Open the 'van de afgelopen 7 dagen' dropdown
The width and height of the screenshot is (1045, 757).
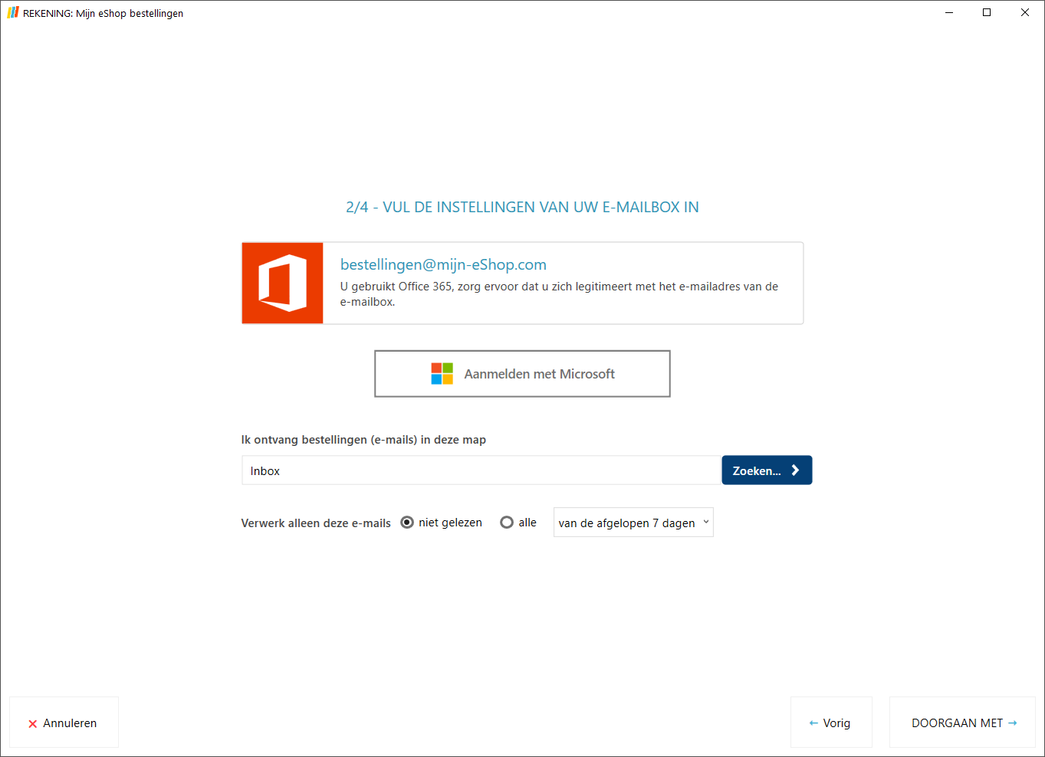pos(633,523)
